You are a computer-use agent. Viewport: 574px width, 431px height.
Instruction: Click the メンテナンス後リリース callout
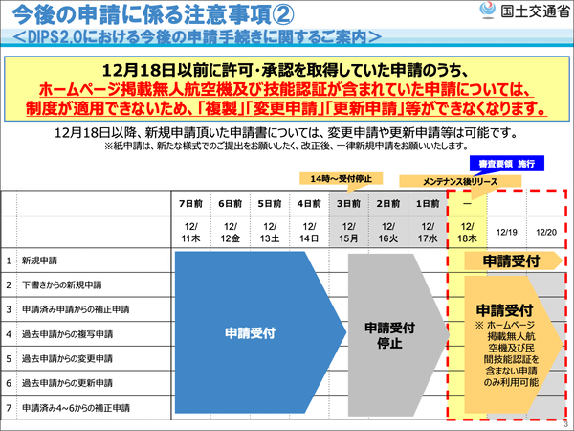tap(460, 181)
